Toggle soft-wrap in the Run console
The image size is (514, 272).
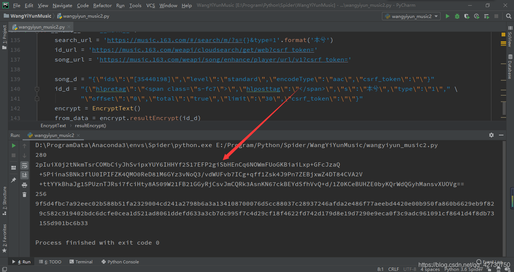(24, 165)
